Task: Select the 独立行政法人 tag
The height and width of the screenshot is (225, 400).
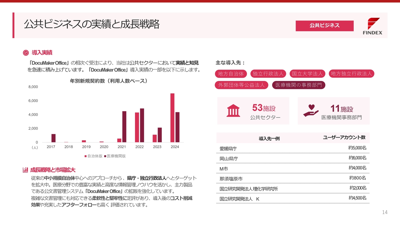Action: 268,74
